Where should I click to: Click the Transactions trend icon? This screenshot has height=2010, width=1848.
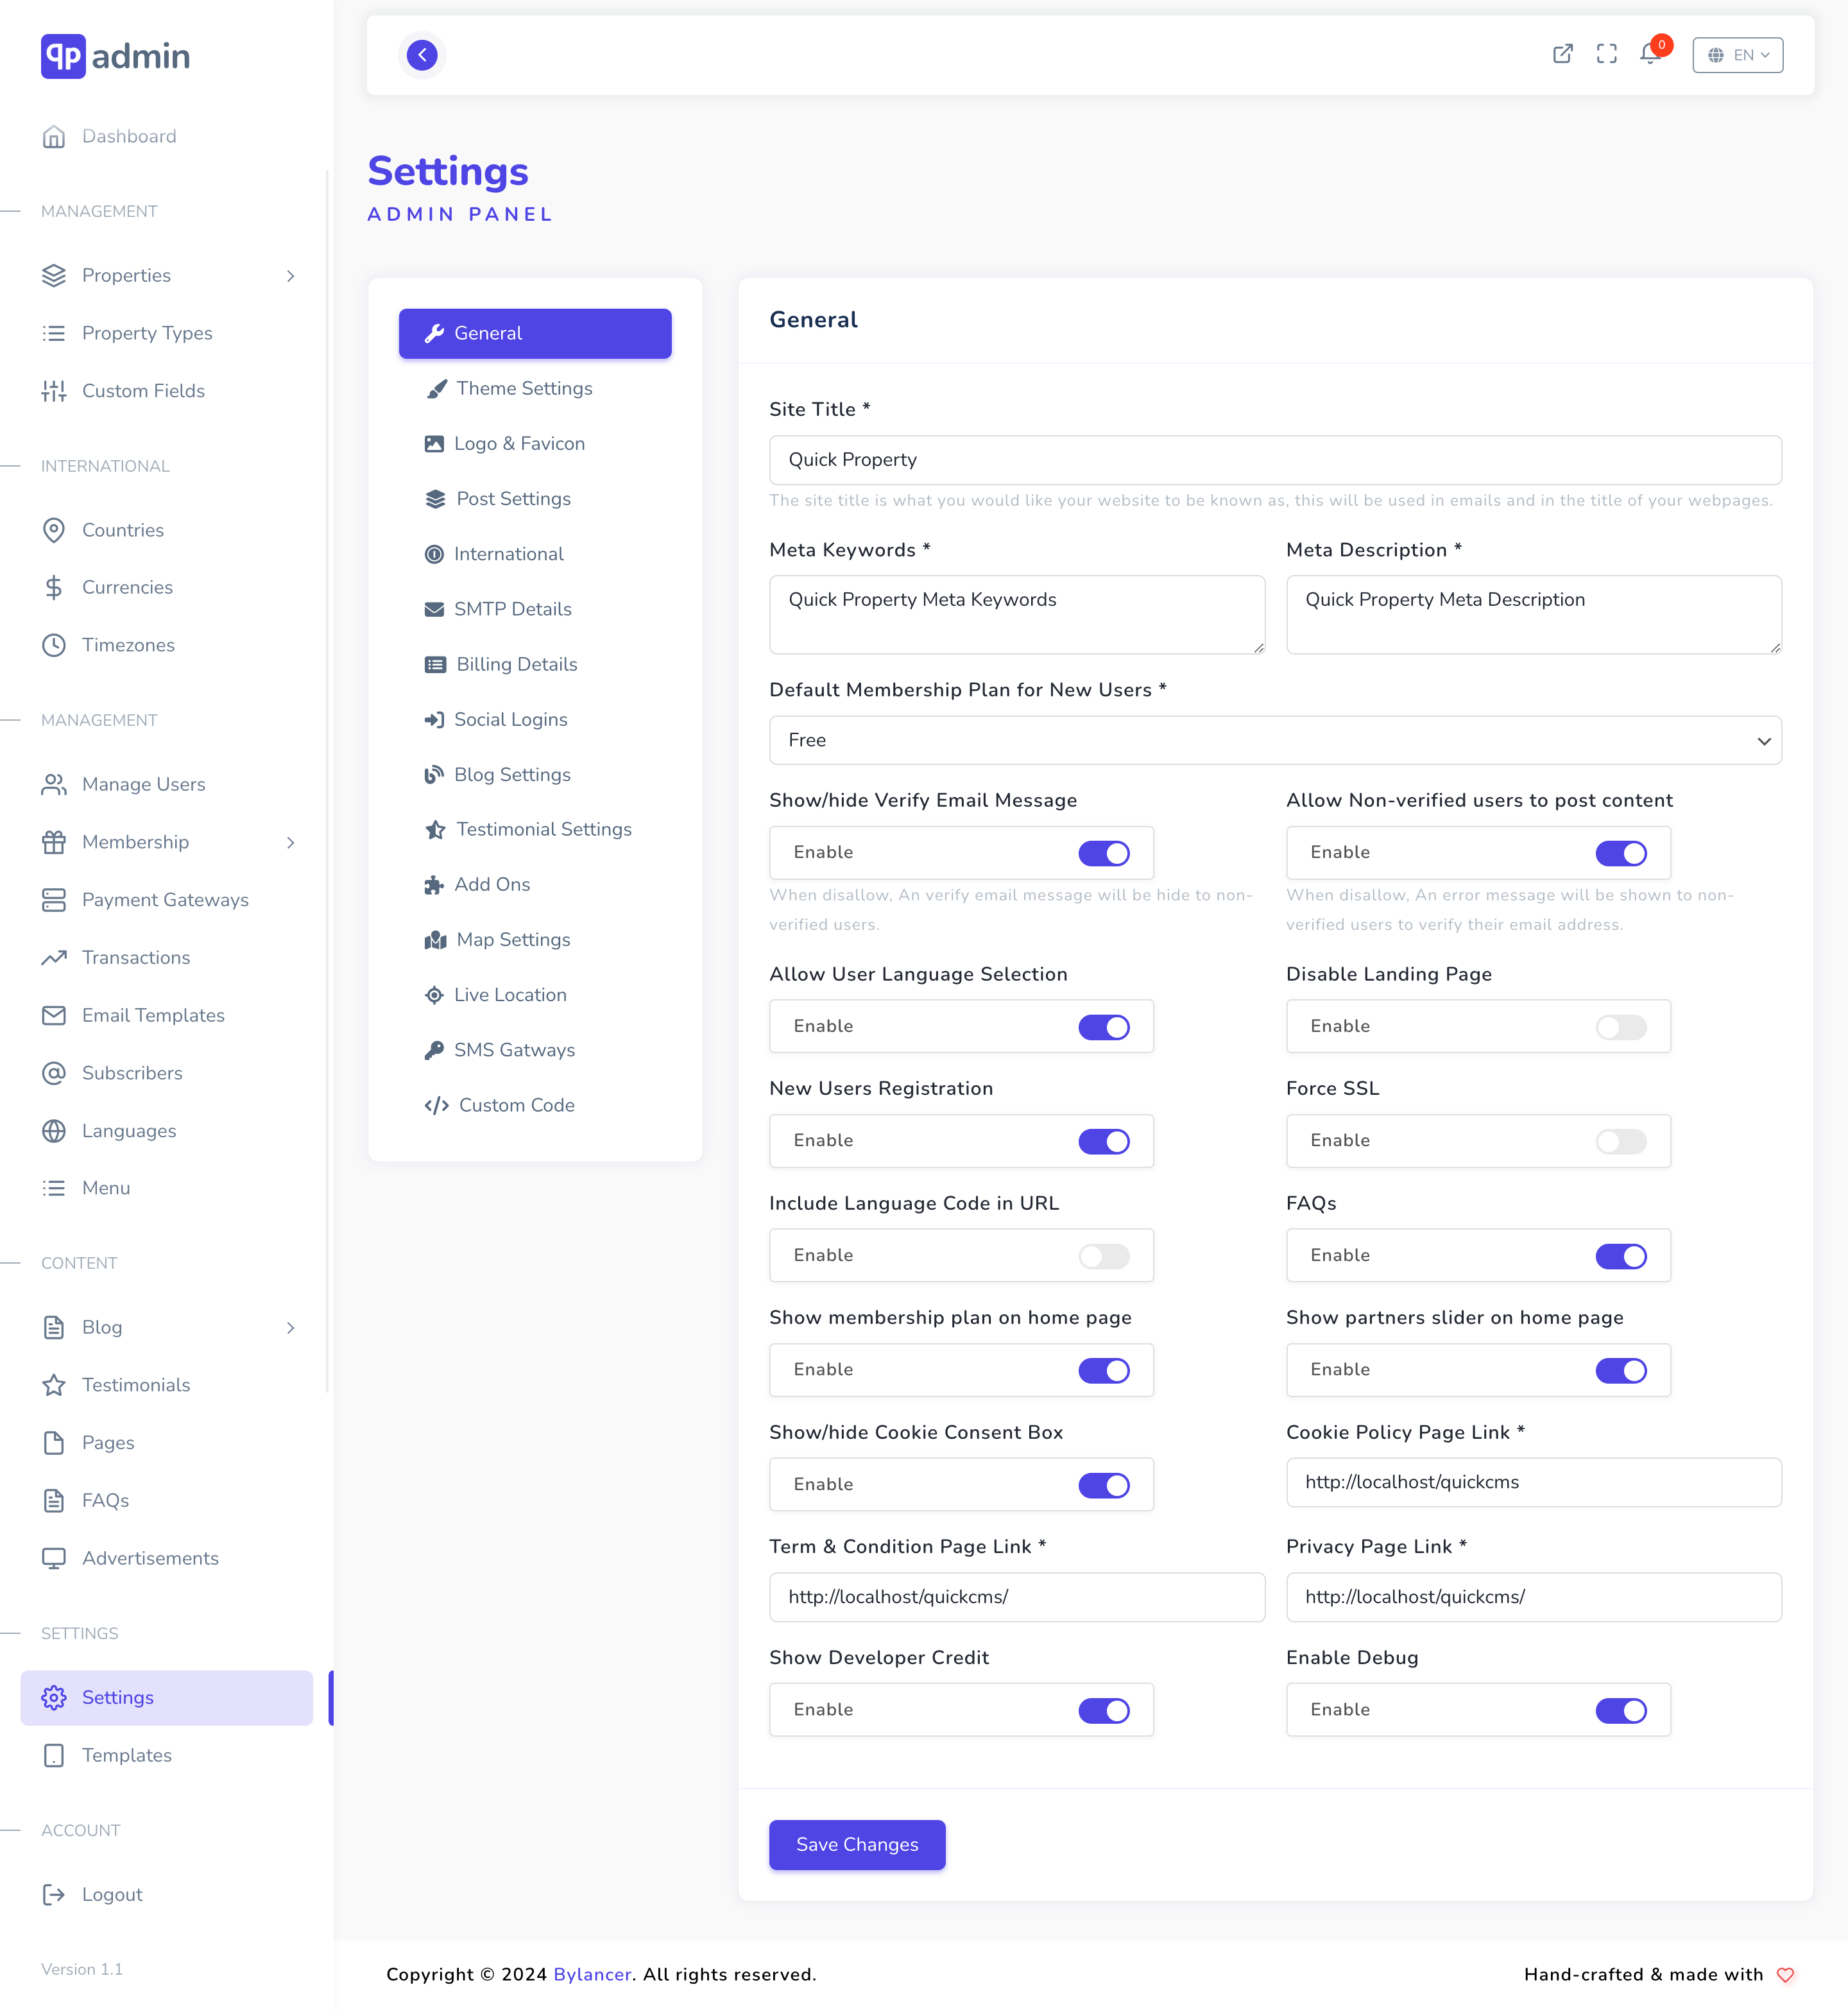[54, 958]
